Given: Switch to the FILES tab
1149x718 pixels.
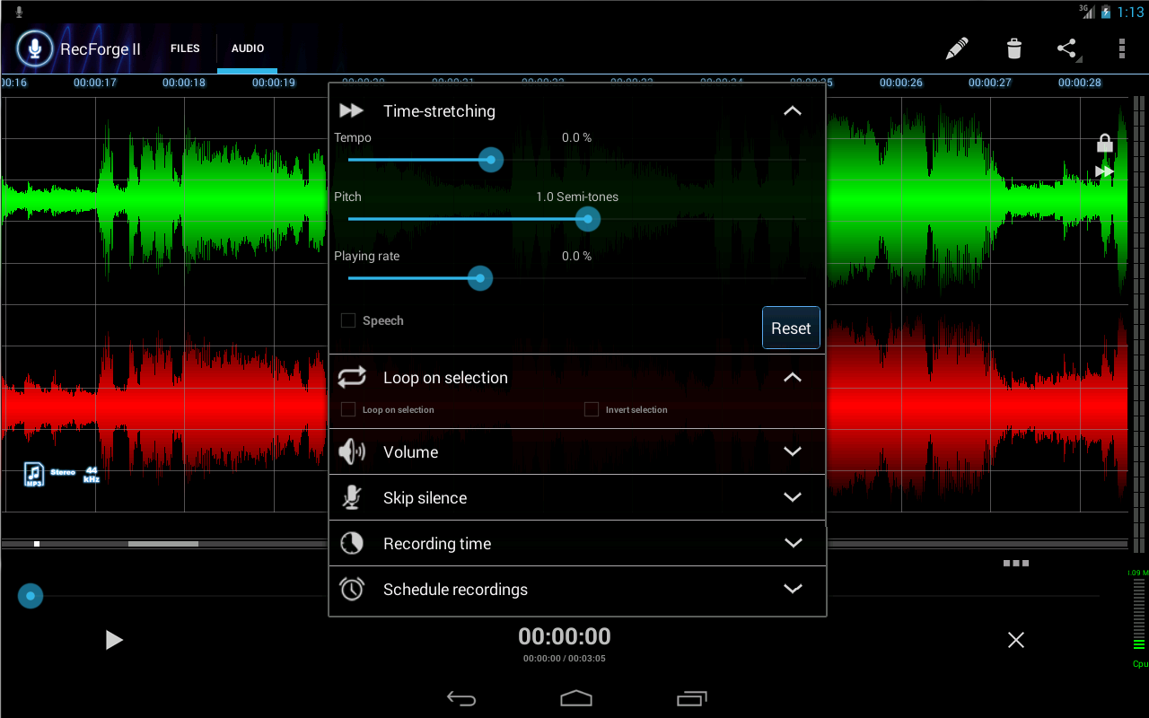Looking at the screenshot, I should (x=185, y=48).
